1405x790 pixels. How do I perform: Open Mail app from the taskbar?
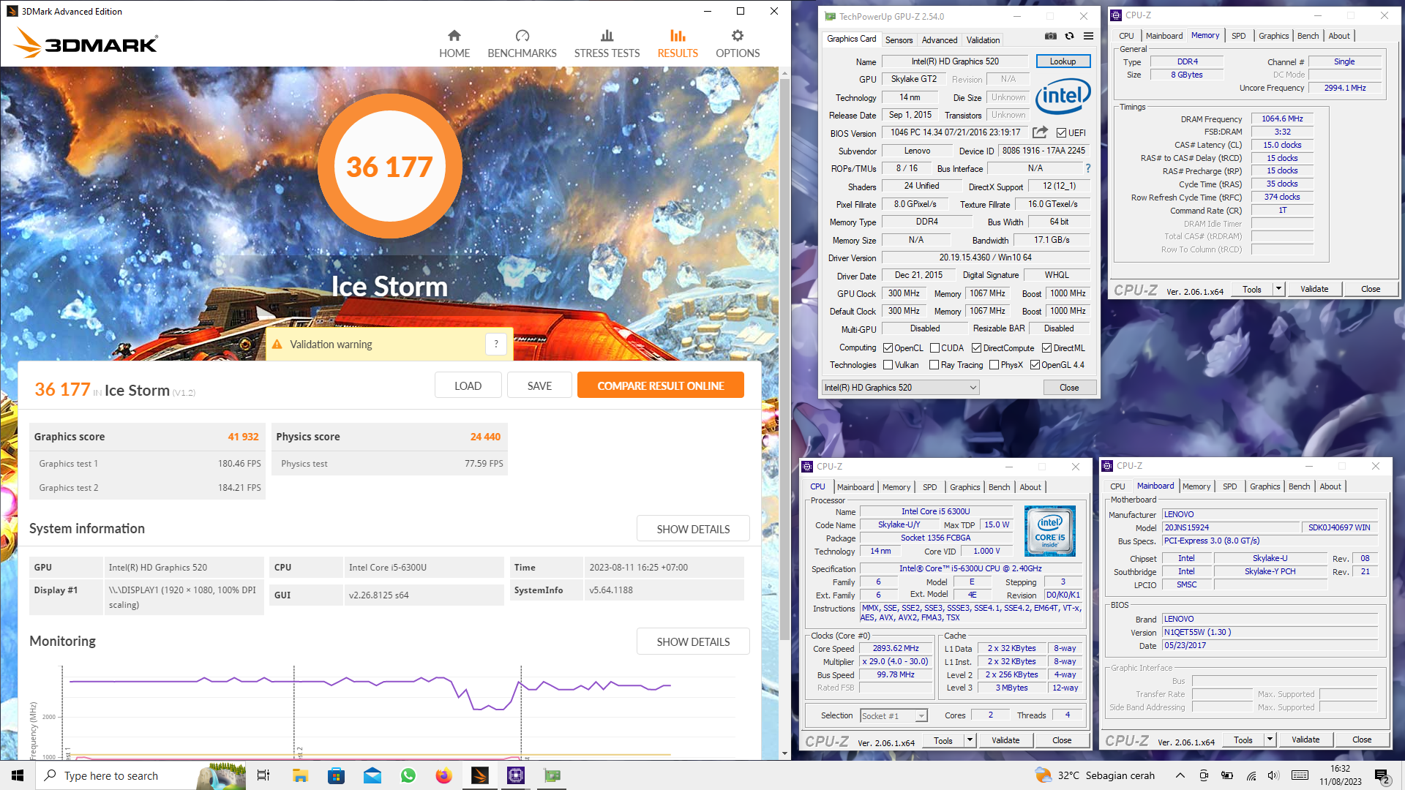372,775
